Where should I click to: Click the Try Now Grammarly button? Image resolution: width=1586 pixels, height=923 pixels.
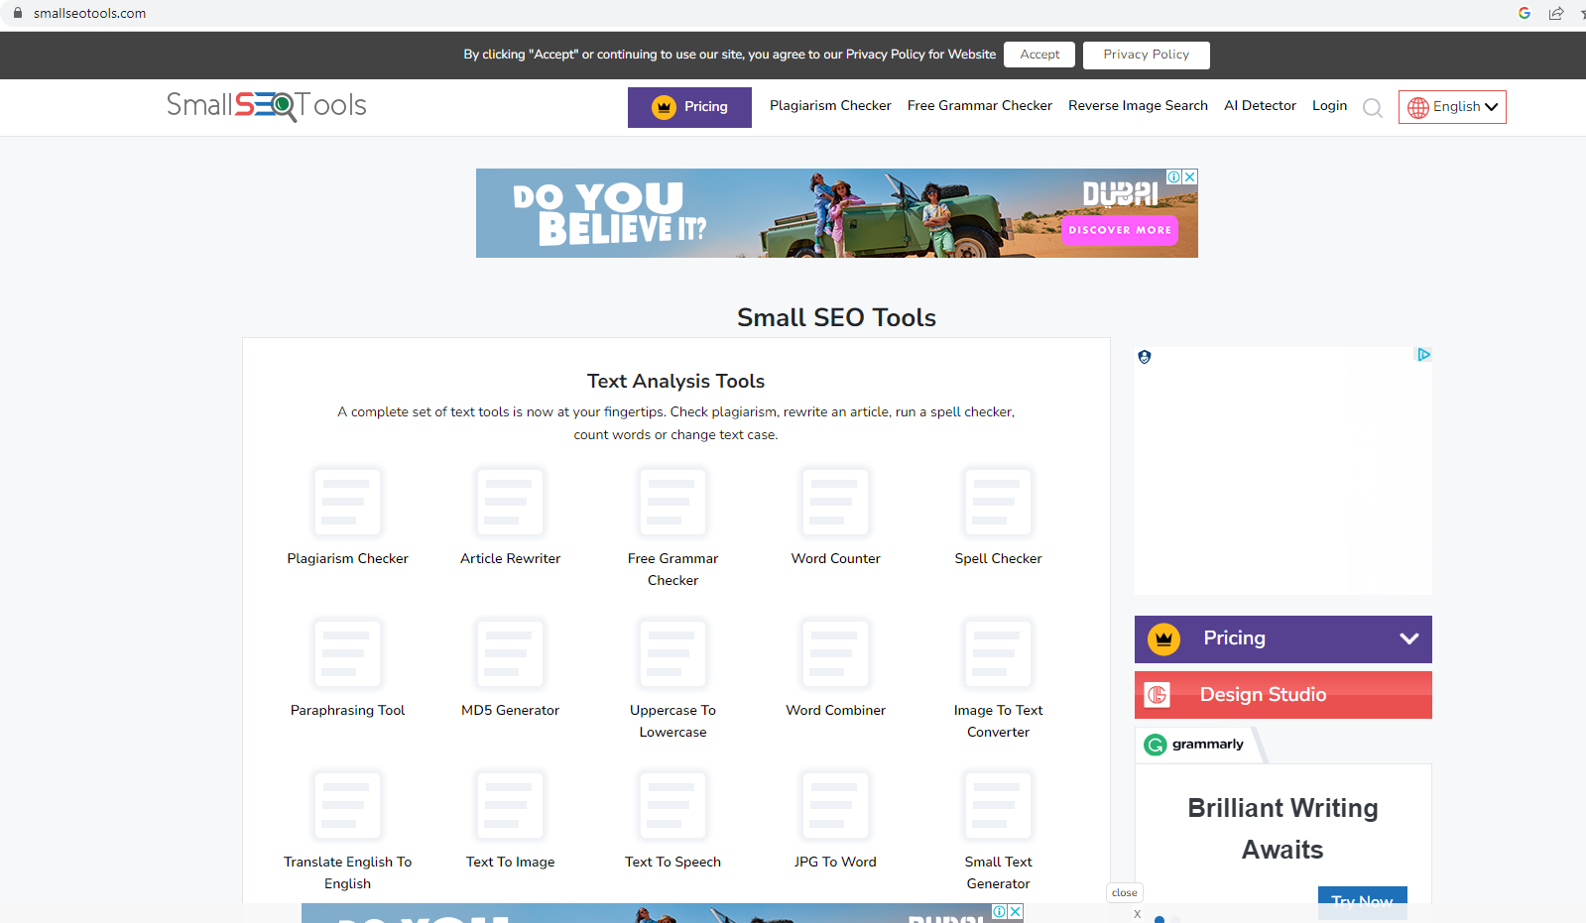tap(1363, 901)
